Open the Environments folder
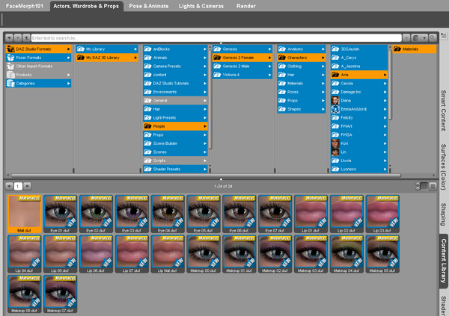This screenshot has height=316, width=449. [175, 92]
